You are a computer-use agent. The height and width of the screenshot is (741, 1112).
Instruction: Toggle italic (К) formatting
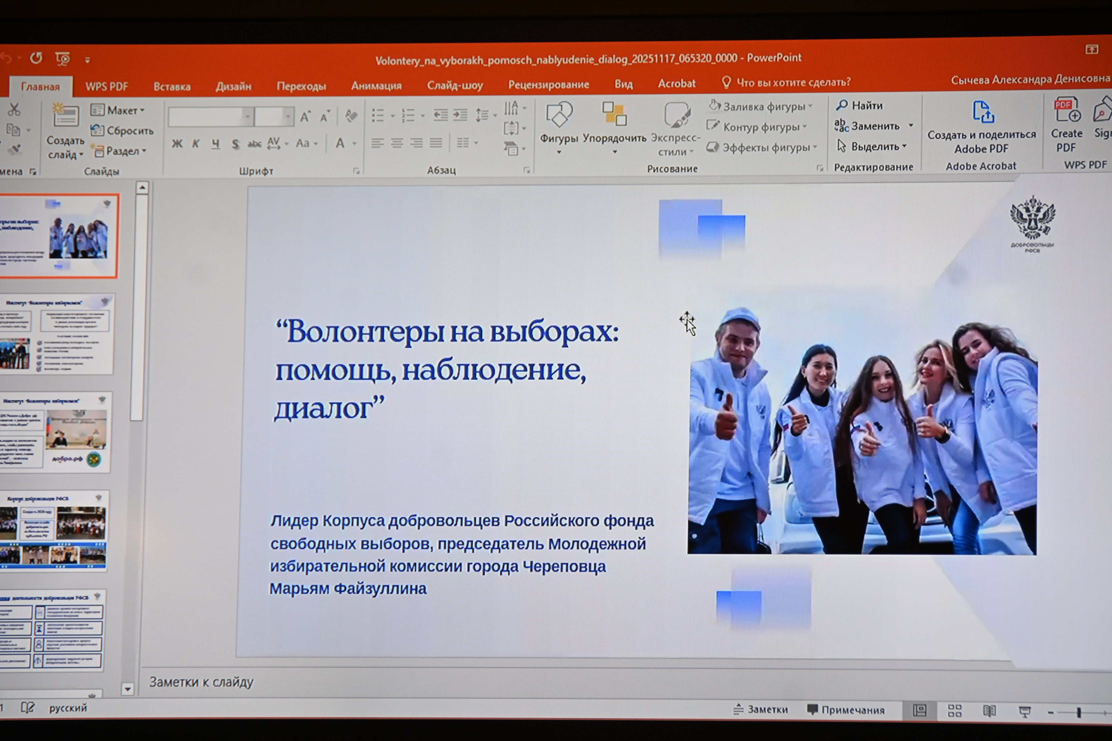(196, 144)
